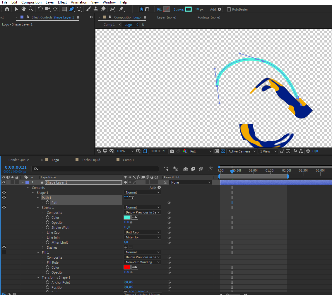Open the Line Cap dropdown
This screenshot has height=295, width=332.
coord(142,232)
